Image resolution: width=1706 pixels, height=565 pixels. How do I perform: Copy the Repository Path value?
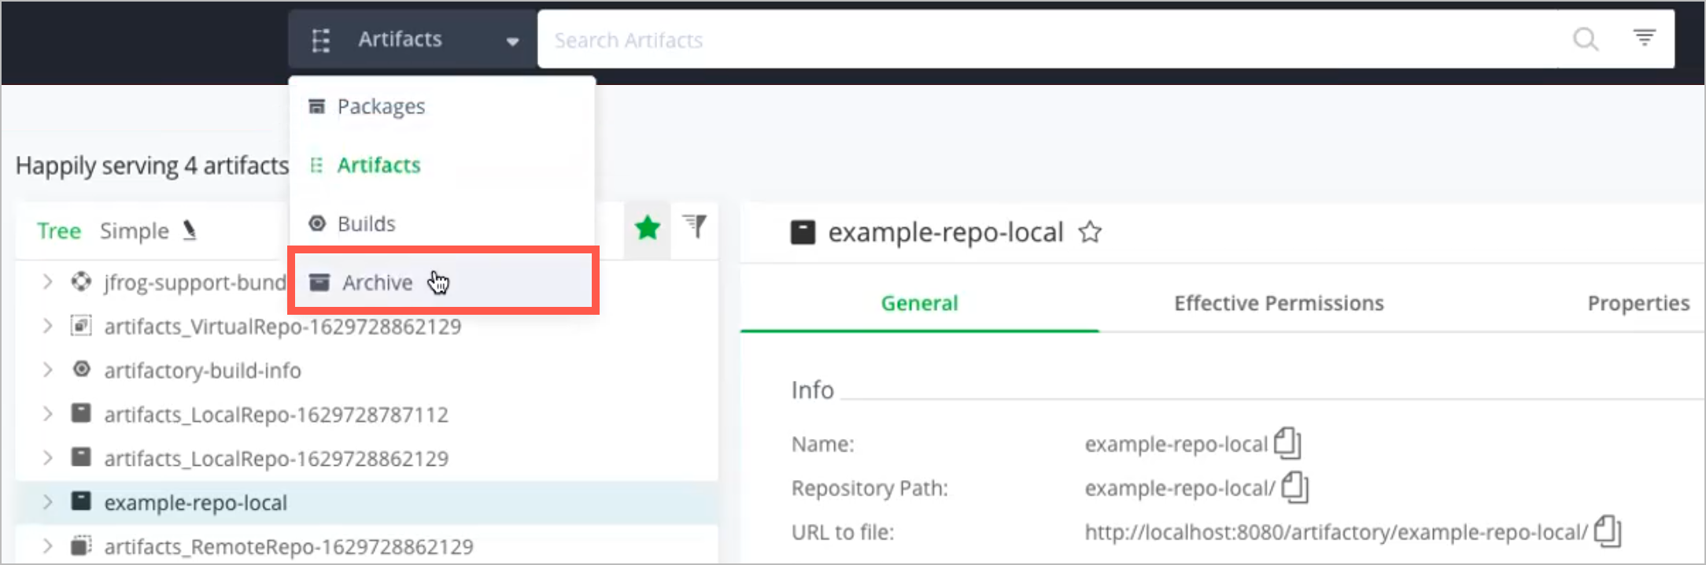tap(1294, 487)
